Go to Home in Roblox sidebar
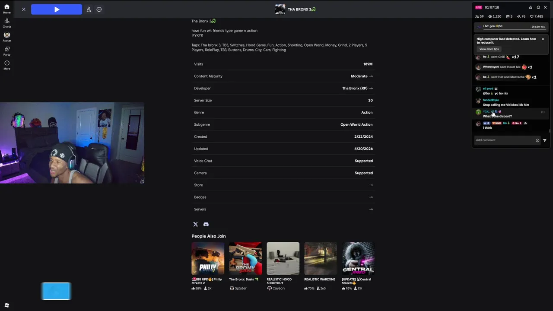This screenshot has height=311, width=553. pyautogui.click(x=7, y=9)
